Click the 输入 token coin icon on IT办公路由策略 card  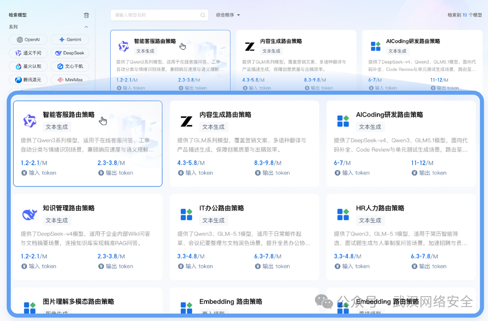coord(180,266)
